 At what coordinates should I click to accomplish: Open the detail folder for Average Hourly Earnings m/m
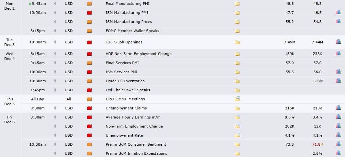pos(237,117)
